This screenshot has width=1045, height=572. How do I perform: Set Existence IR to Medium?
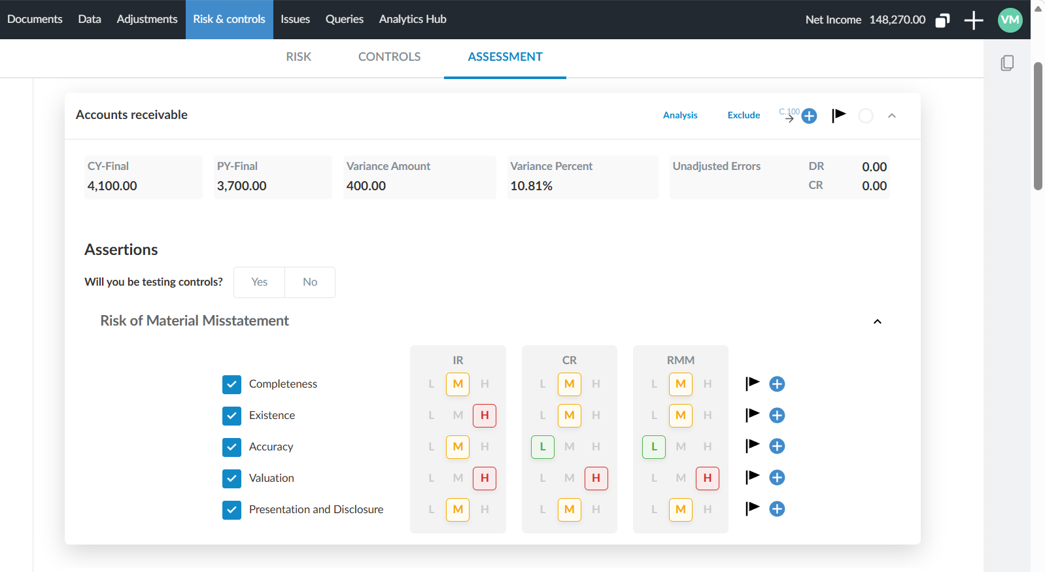pyautogui.click(x=458, y=416)
